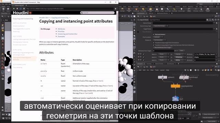Reload the Help browser page
Screen dimensions: 220x123
coord(21,9)
